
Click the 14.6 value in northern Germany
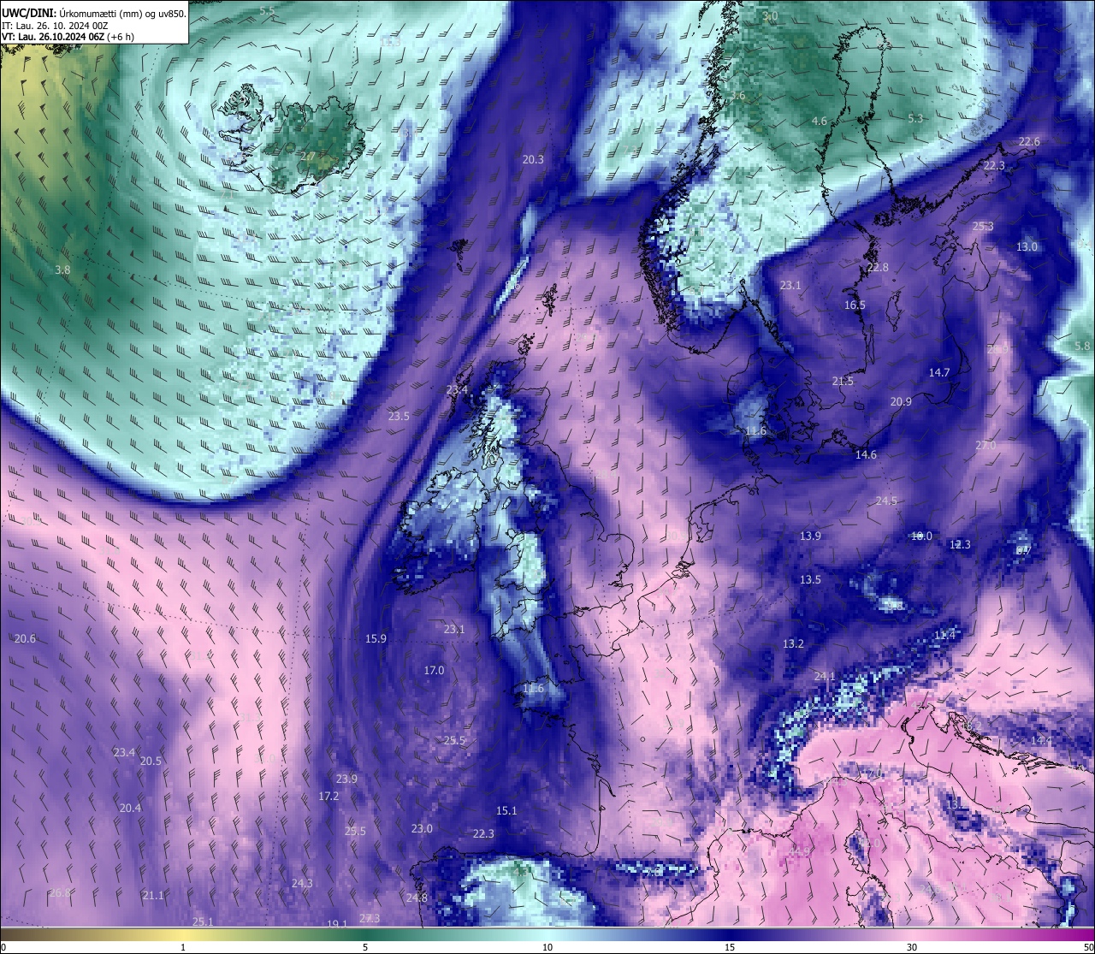pos(866,454)
